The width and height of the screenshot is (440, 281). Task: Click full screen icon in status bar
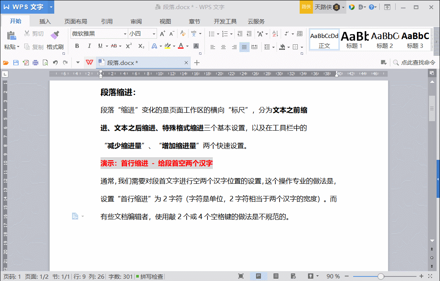click(241, 276)
